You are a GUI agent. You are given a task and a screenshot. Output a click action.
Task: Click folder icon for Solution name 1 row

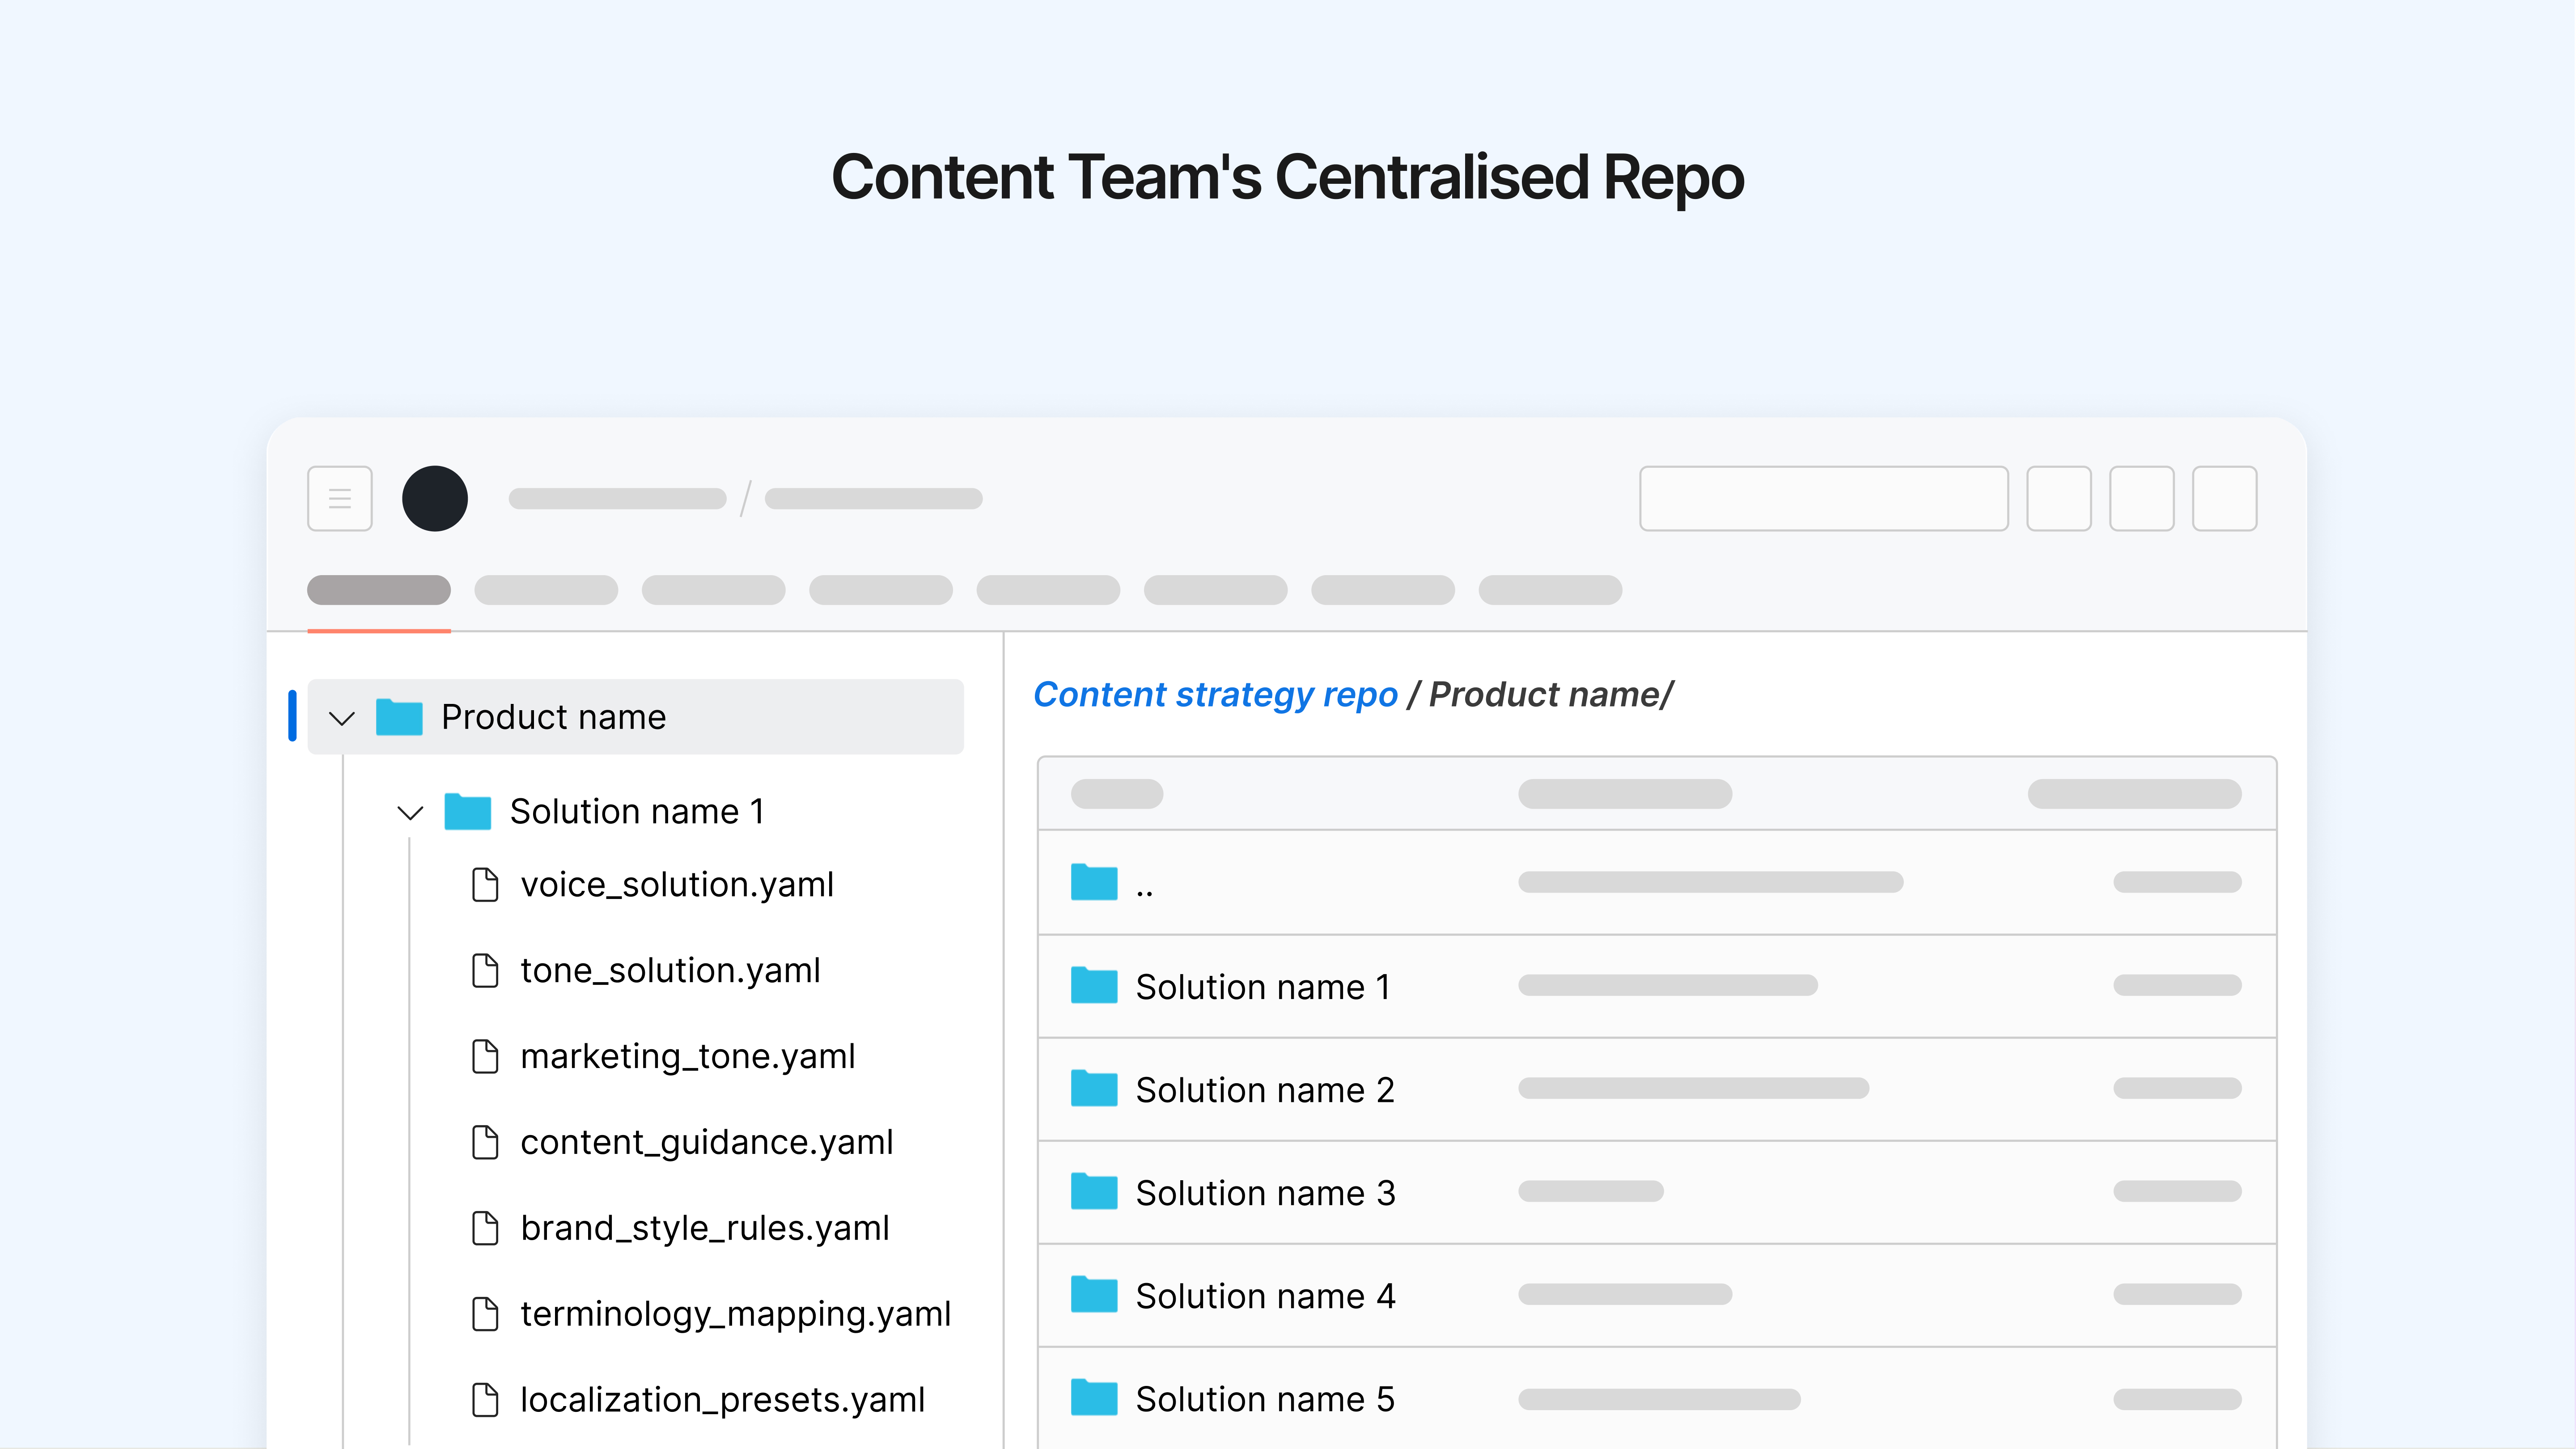coord(1094,985)
